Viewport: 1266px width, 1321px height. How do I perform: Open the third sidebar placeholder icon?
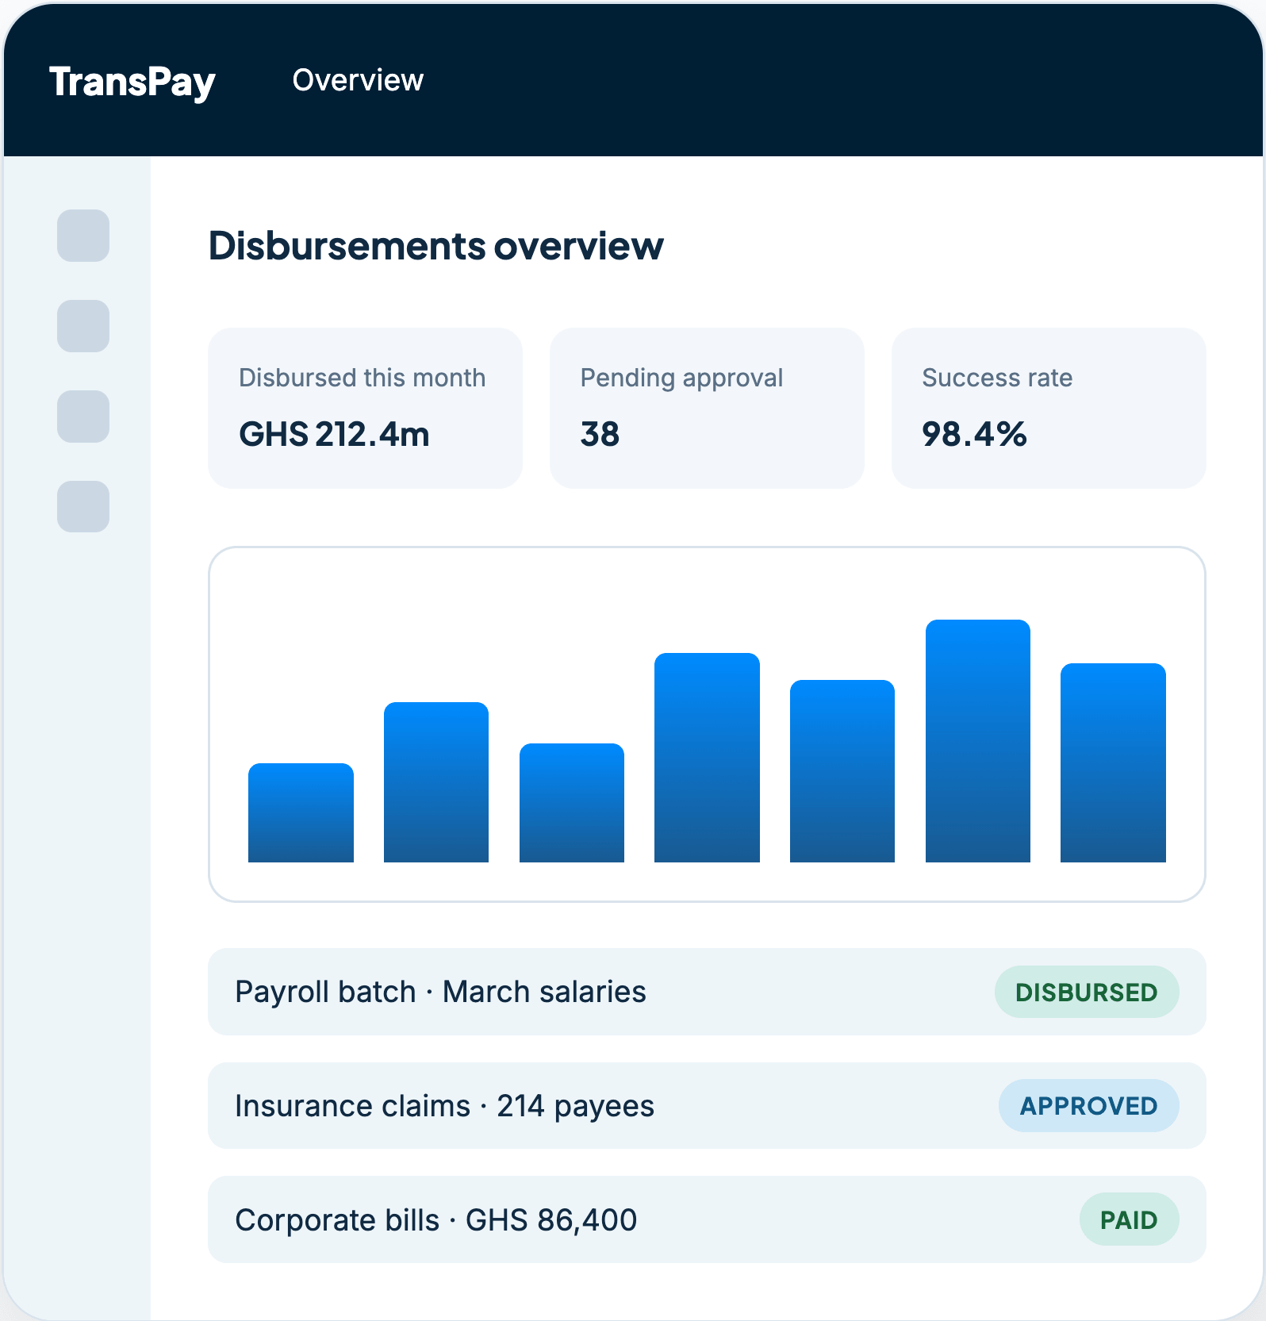(x=83, y=417)
